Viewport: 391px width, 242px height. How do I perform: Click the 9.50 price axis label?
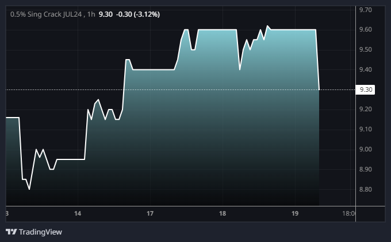tap(365, 50)
